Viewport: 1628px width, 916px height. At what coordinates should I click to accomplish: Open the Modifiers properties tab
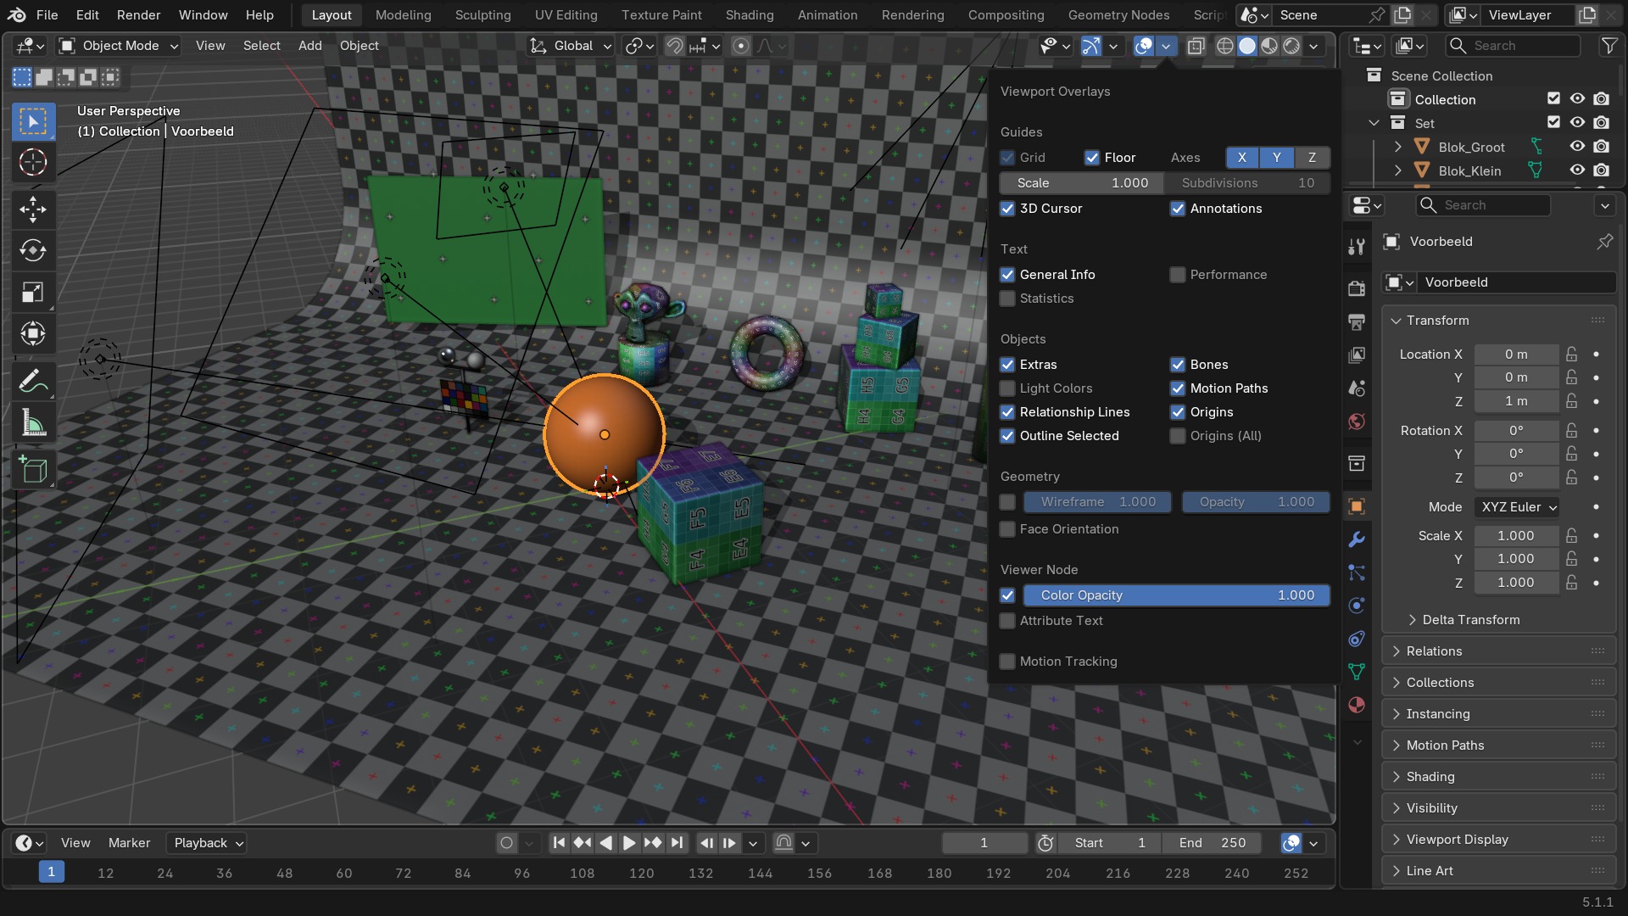[1357, 539]
